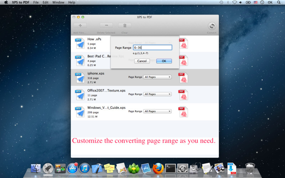Open the Help menu
Screen dimensions: 285x178
[72, 2]
